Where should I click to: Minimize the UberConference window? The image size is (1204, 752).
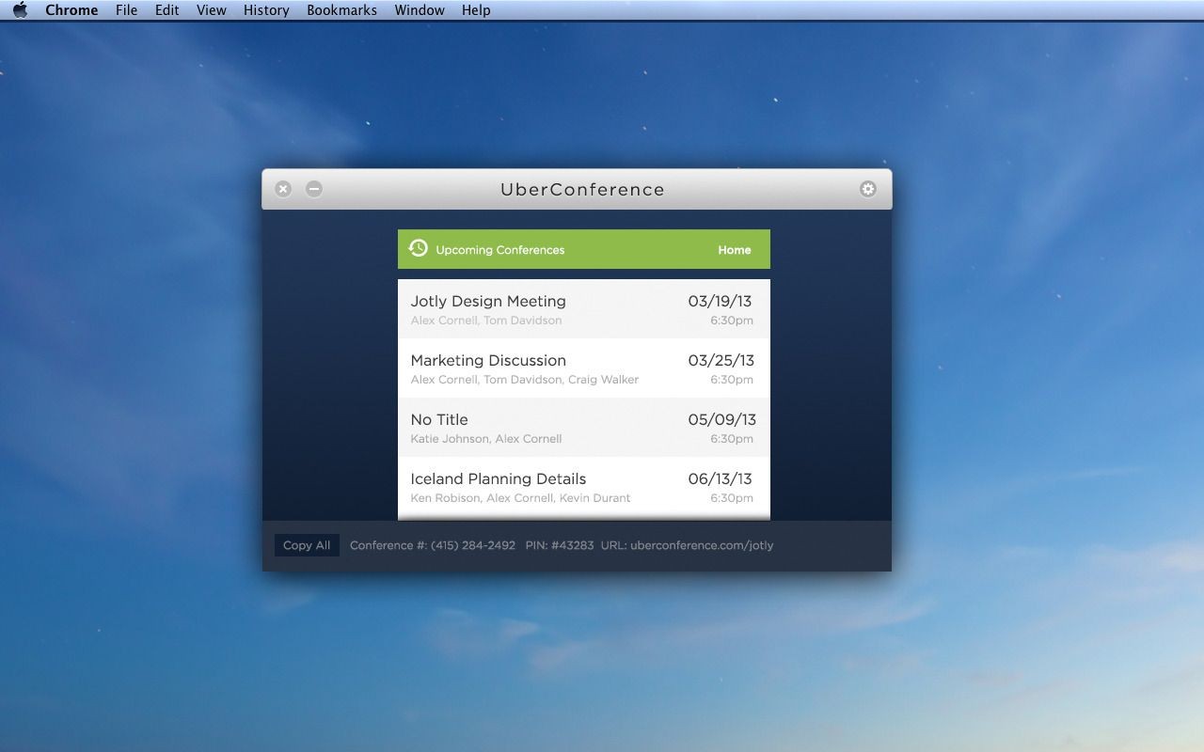(314, 189)
